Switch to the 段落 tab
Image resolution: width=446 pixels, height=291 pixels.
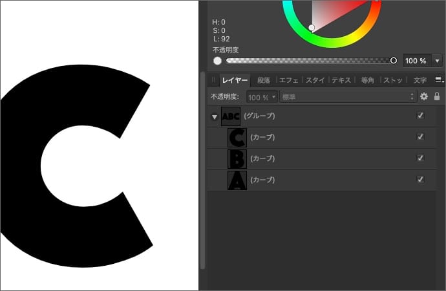point(264,80)
